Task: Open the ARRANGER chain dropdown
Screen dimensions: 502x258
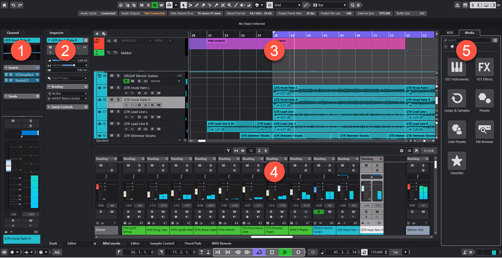Action: click(x=137, y=41)
